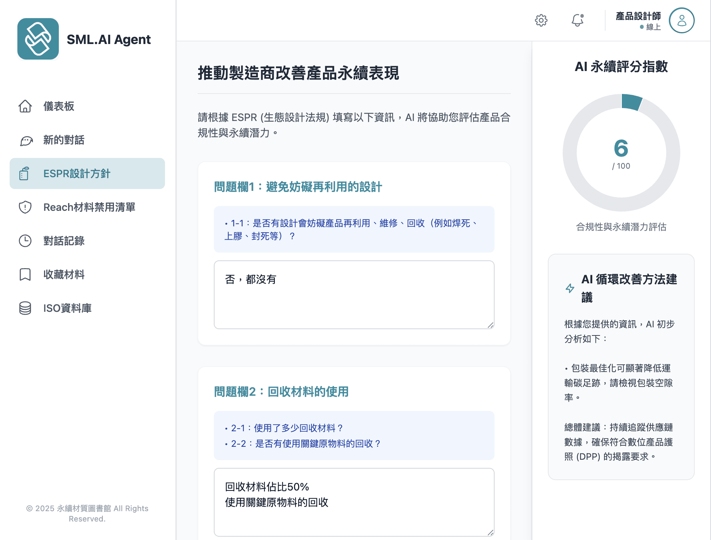The height and width of the screenshot is (540, 711).
Task: Click the user profile avatar icon
Action: (x=681, y=20)
